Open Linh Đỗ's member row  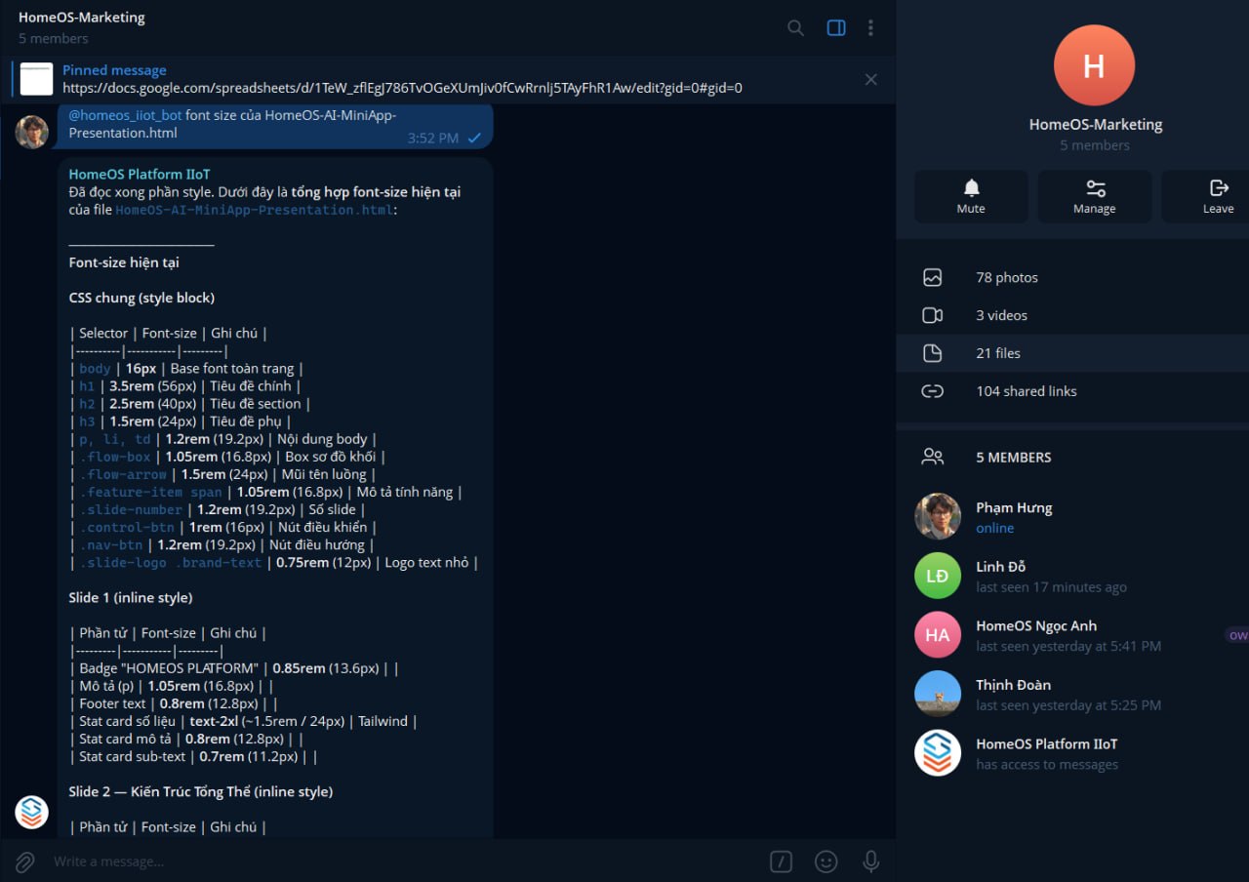click(1072, 576)
